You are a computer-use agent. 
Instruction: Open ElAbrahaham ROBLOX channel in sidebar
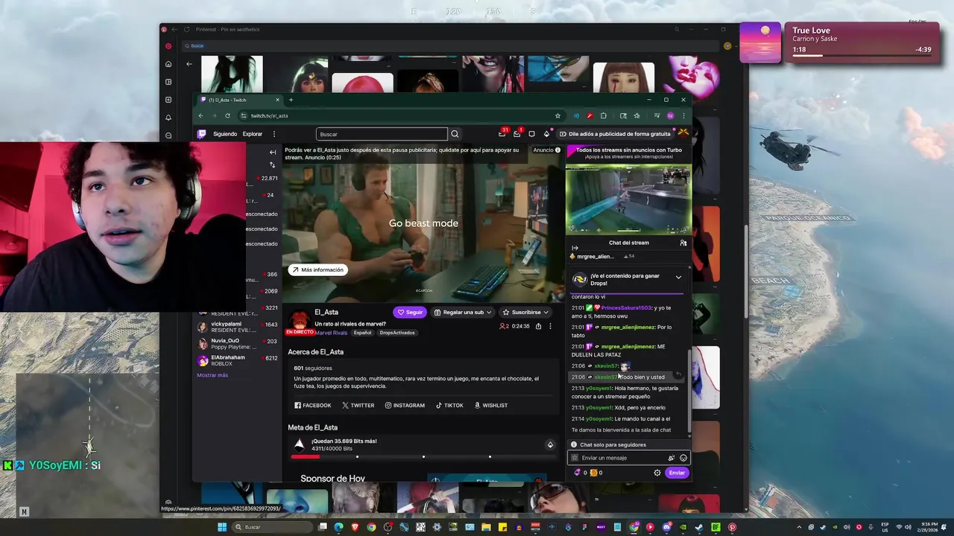[236, 360]
